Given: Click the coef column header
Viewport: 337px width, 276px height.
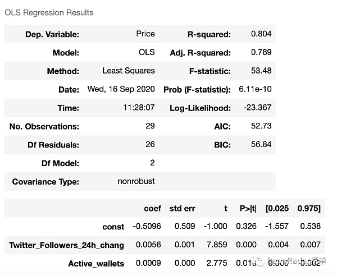Looking at the screenshot, I should point(152,208).
